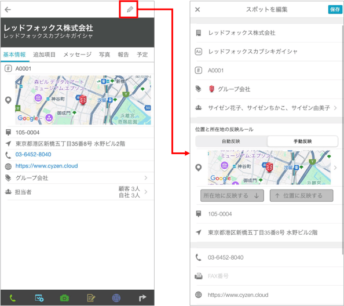Open the website globe icon in bottom bar
344x306 pixels.
tap(116, 298)
